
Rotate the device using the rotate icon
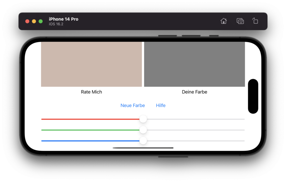(x=255, y=21)
